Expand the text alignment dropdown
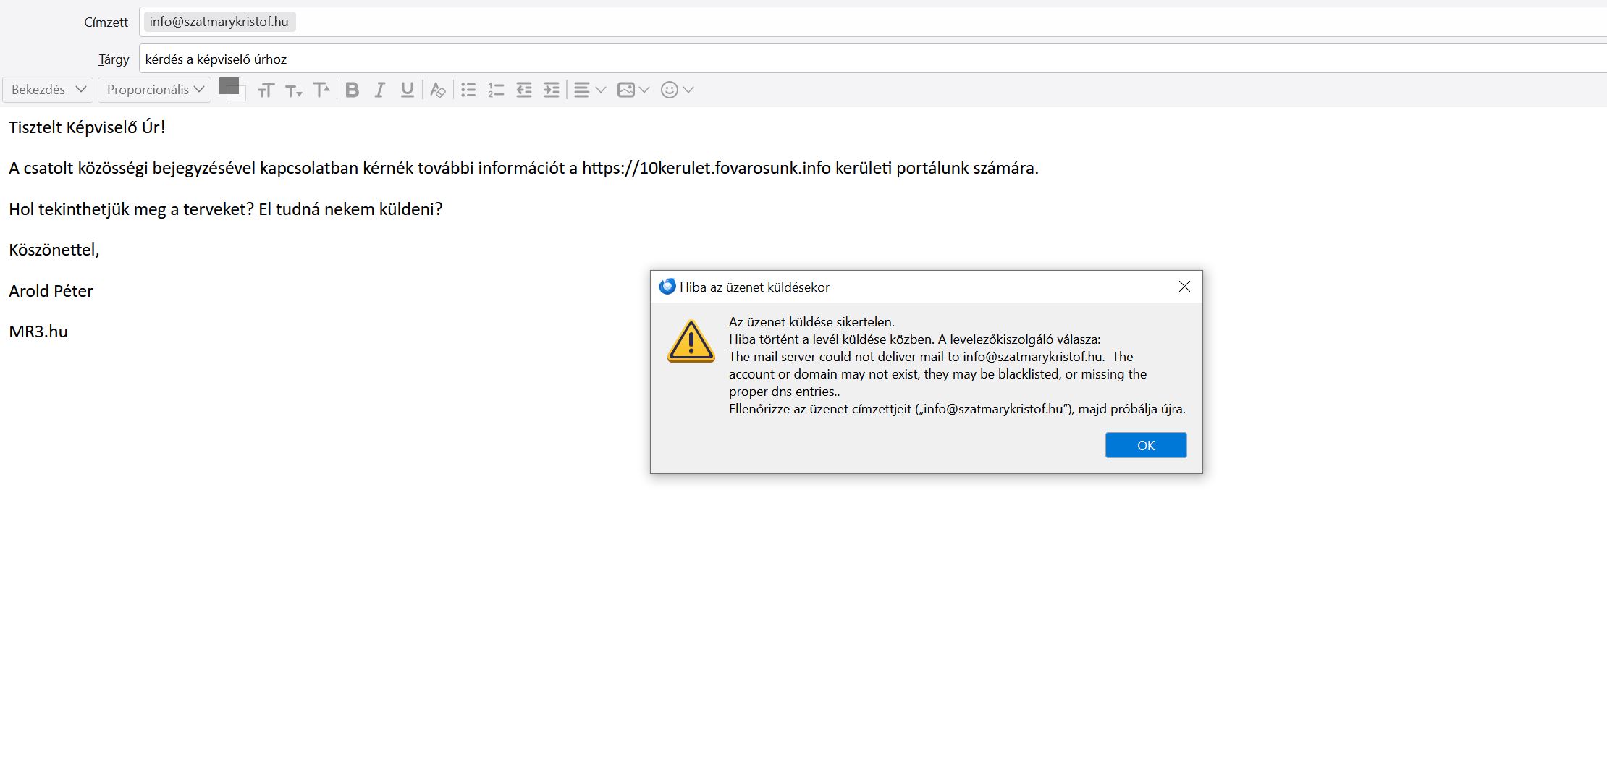The height and width of the screenshot is (760, 1607). 589,90
